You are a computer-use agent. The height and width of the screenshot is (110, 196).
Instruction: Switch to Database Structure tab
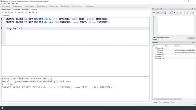(x=6, y=9)
